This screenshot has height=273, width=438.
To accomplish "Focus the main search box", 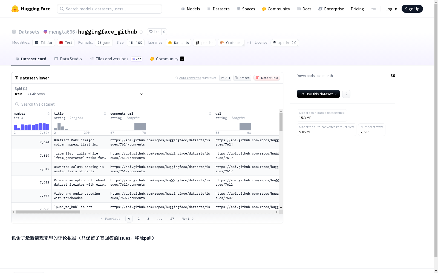I will point(109,9).
